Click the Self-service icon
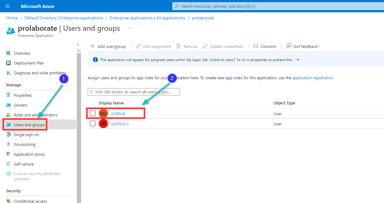The height and width of the screenshot is (203, 384). (8, 164)
